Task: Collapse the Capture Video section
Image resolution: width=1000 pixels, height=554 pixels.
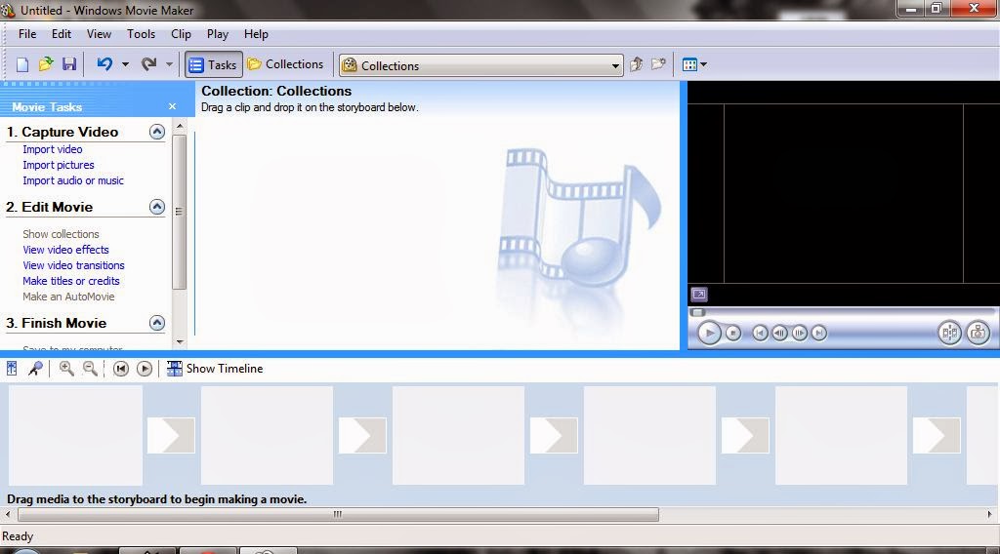Action: pyautogui.click(x=157, y=132)
